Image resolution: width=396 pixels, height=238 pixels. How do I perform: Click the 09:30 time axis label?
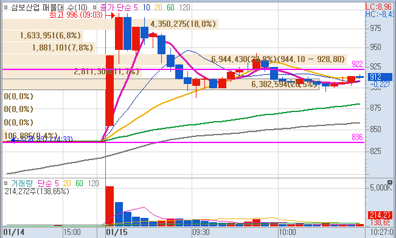click(x=201, y=232)
